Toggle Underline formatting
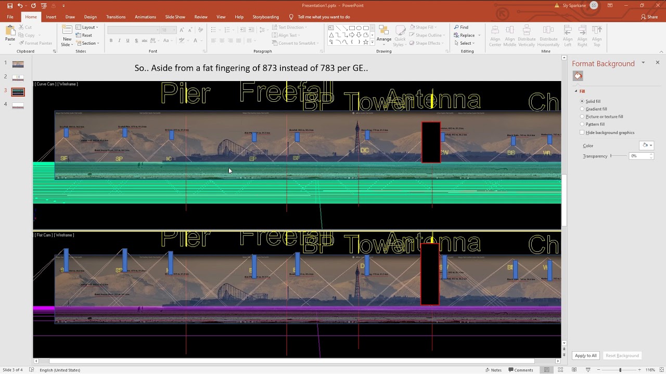The width and height of the screenshot is (666, 374). [127, 41]
